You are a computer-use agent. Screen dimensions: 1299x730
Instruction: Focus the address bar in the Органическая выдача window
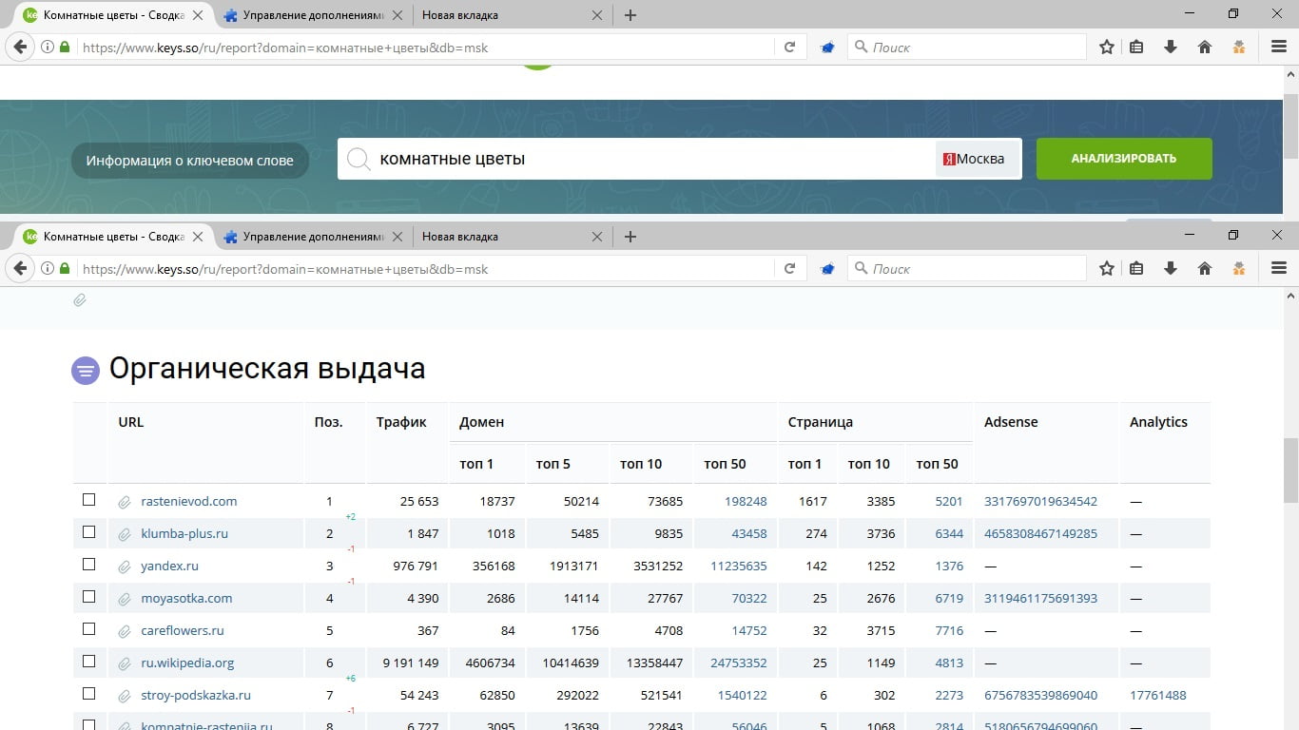pos(428,269)
